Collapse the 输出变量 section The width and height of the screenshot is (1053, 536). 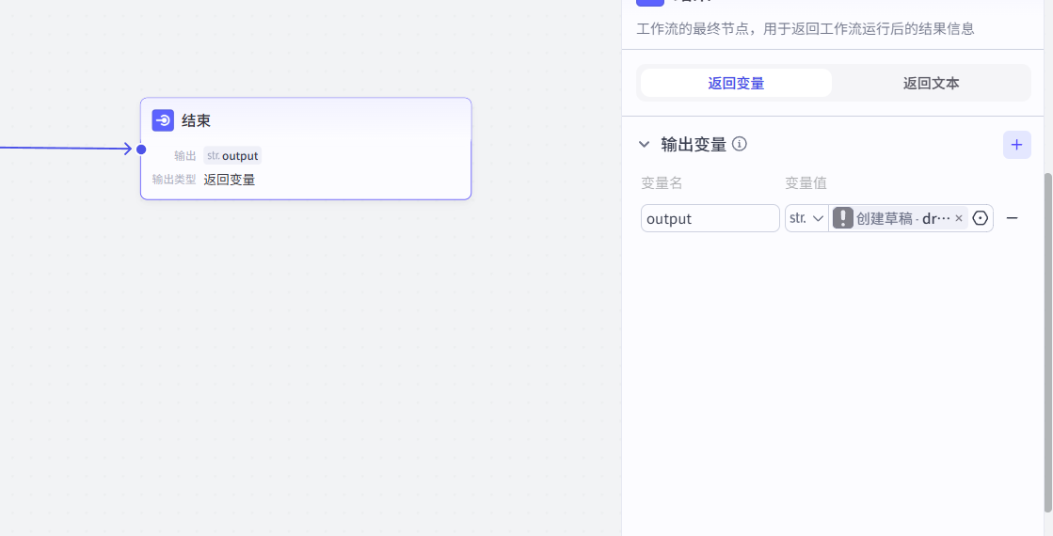(644, 145)
